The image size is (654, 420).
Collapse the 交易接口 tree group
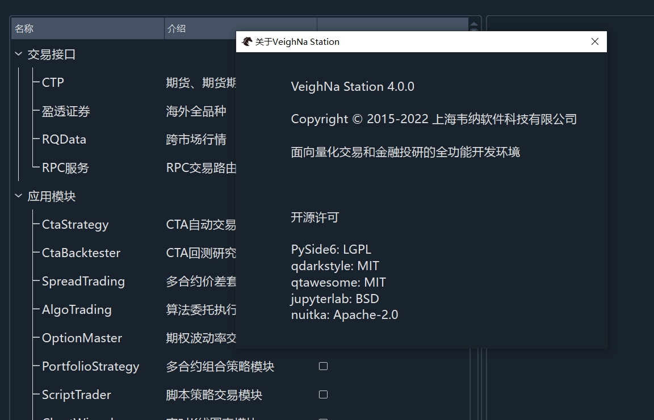point(18,54)
